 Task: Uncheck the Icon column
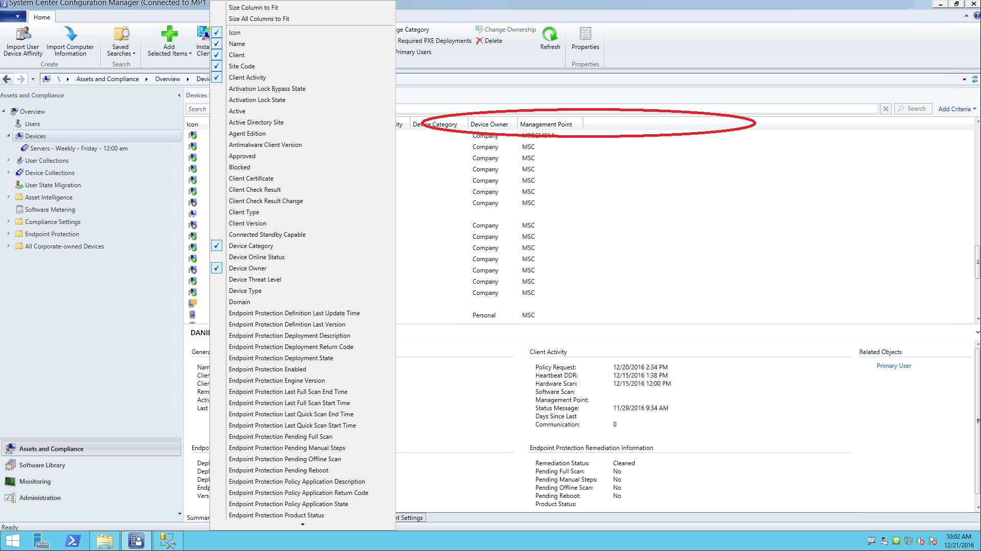tap(217, 32)
